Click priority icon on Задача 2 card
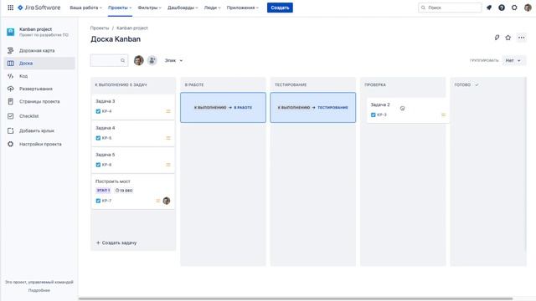The image size is (536, 301). pyautogui.click(x=443, y=115)
